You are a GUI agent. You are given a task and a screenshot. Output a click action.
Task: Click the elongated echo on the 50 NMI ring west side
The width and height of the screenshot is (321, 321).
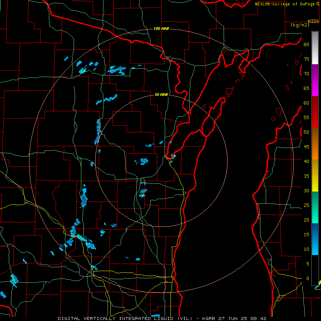98,131
